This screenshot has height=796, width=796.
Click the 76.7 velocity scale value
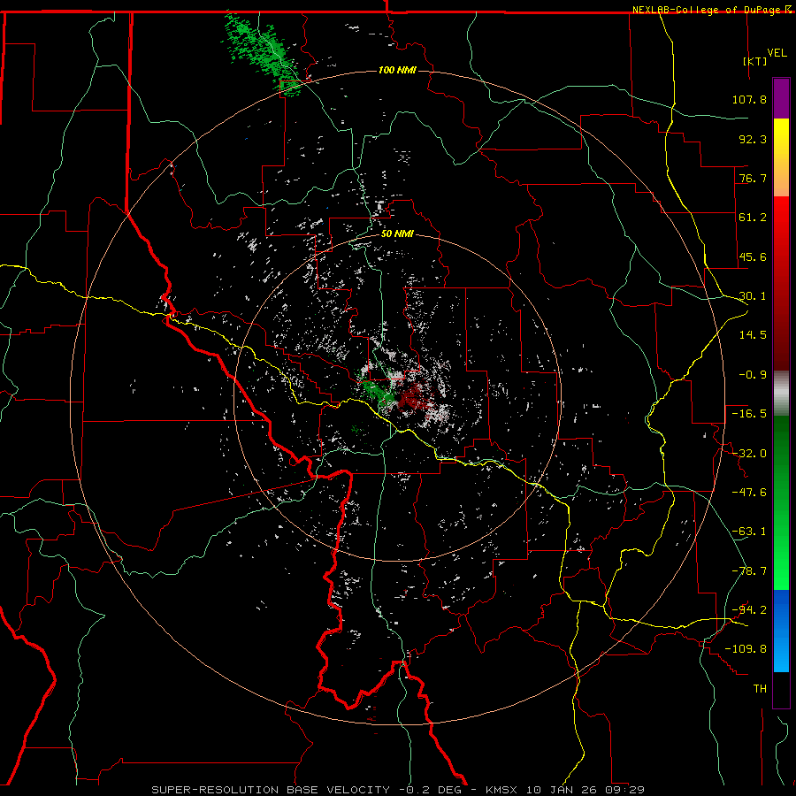point(753,178)
